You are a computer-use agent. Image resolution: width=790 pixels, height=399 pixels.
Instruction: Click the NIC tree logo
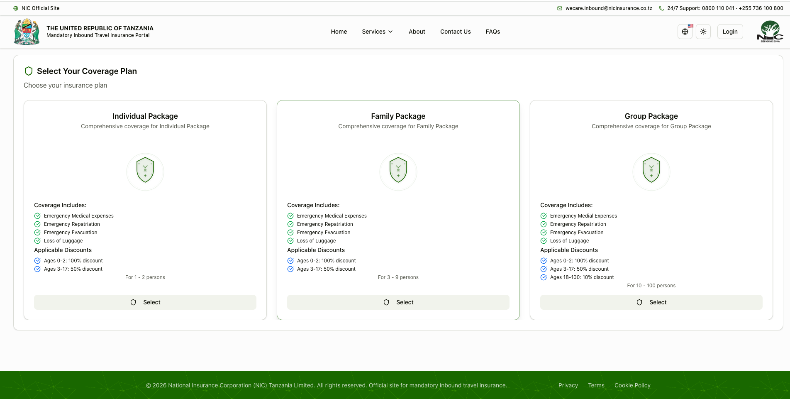(x=770, y=32)
